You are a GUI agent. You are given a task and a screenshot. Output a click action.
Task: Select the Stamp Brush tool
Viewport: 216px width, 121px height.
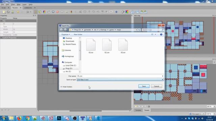36,12
